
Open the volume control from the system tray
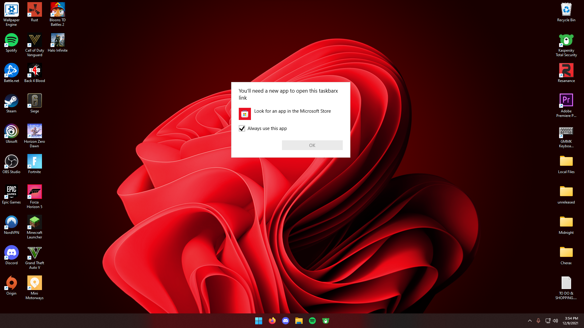[x=556, y=320]
